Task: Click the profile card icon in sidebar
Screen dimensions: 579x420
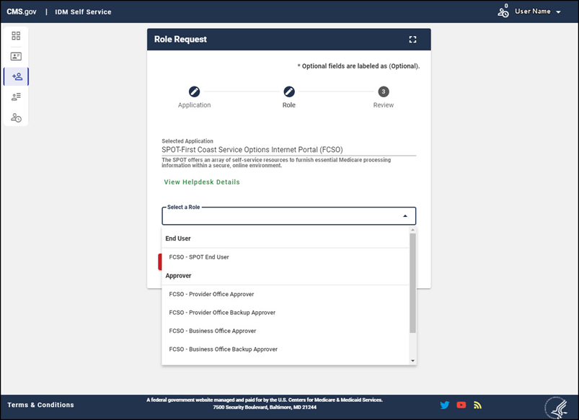Action: [x=16, y=55]
